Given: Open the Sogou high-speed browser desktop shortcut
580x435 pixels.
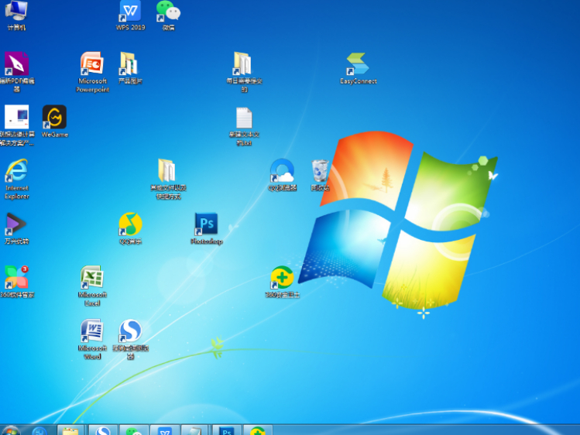Looking at the screenshot, I should tap(130, 339).
